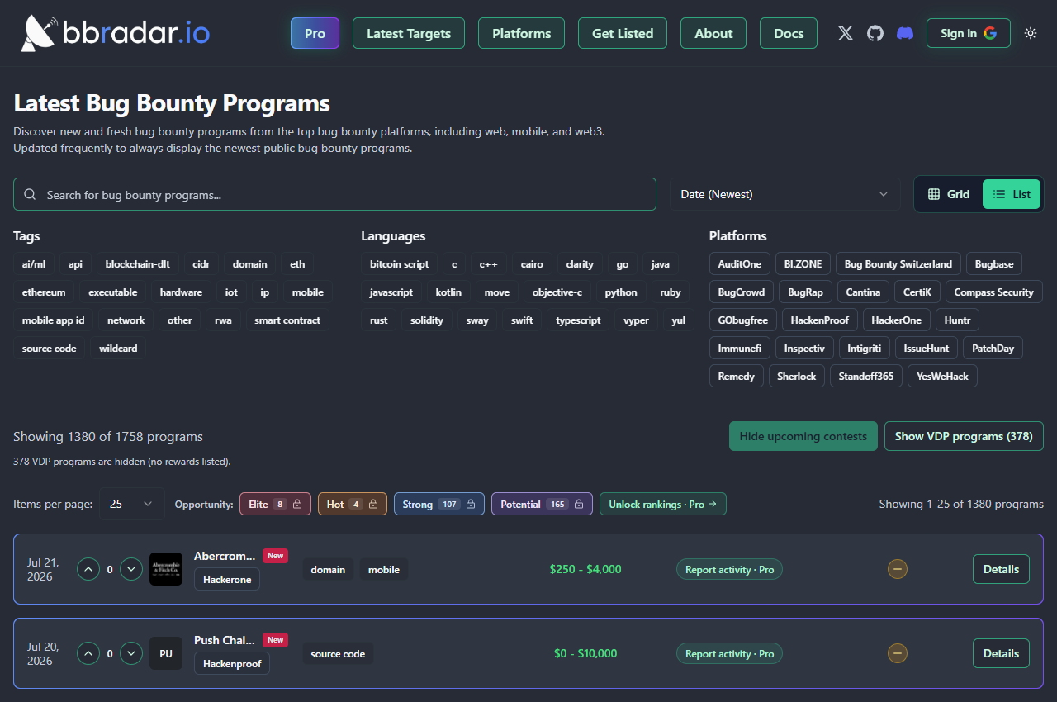Viewport: 1057px width, 702px height.
Task: Filter by Immunefi platform
Action: coord(740,349)
